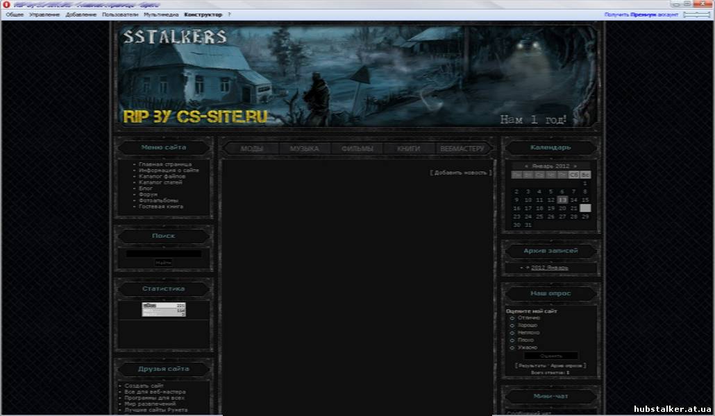Screen dimensions: 715x416
Task: Open the Конструктор admin menu
Action: (203, 15)
